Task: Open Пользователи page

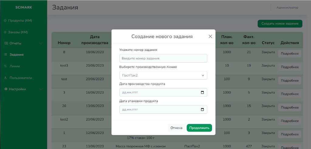Action: click(x=21, y=78)
